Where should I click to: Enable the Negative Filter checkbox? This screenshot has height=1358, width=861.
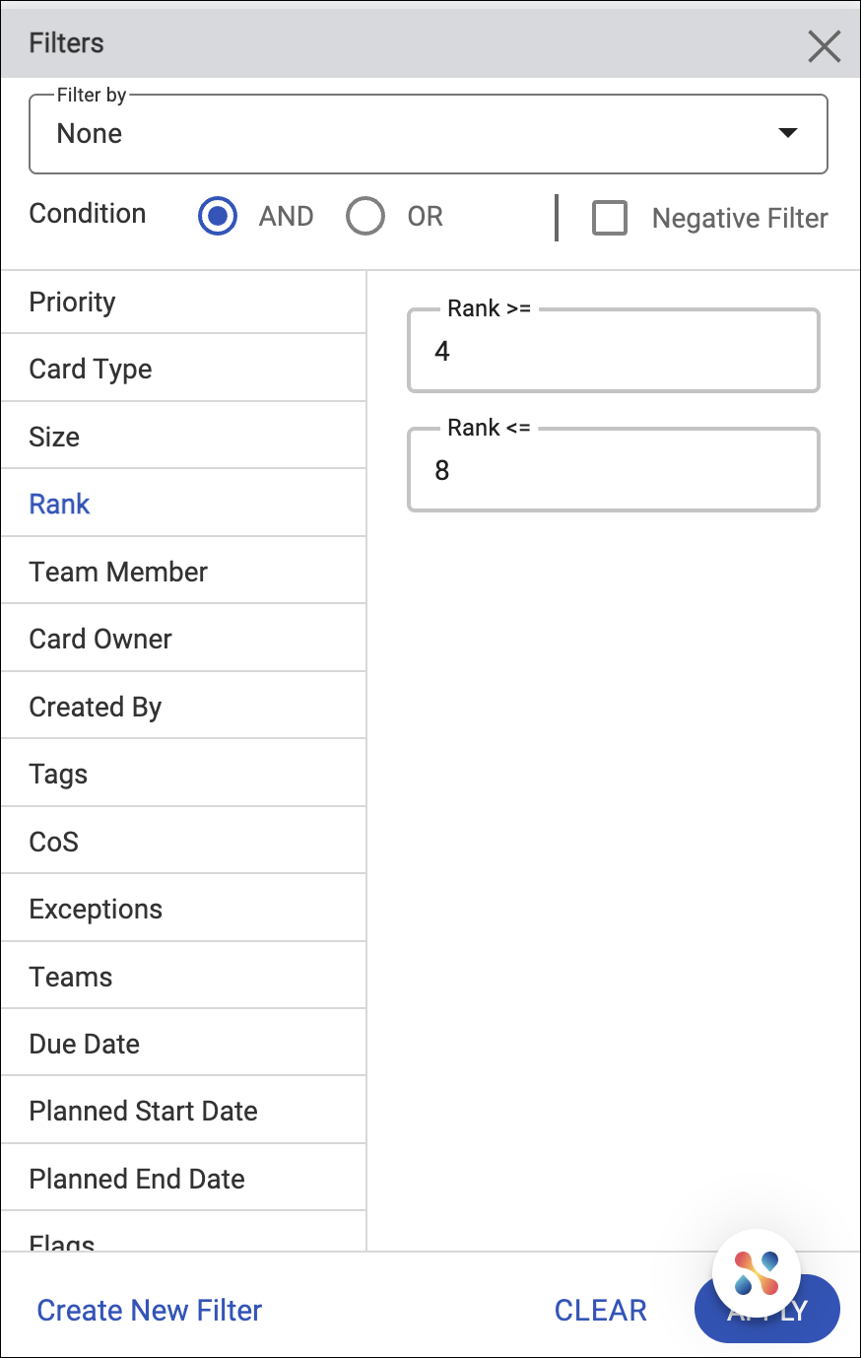(610, 218)
